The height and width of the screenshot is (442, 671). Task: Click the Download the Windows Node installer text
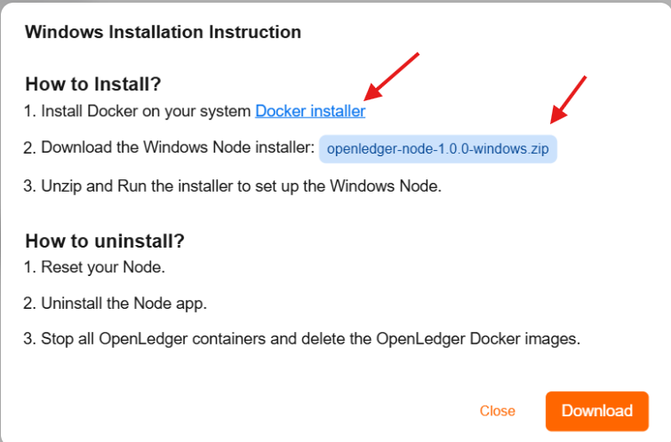[178, 148]
